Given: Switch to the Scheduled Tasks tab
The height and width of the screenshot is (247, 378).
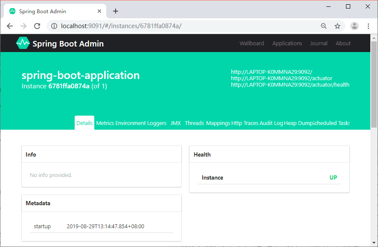Looking at the screenshot, I should pyautogui.click(x=332, y=123).
